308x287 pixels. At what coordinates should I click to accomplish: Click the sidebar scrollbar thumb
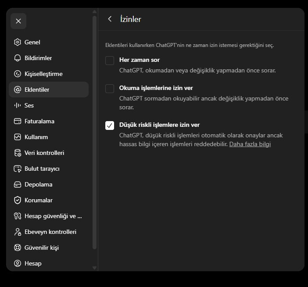pos(94,133)
